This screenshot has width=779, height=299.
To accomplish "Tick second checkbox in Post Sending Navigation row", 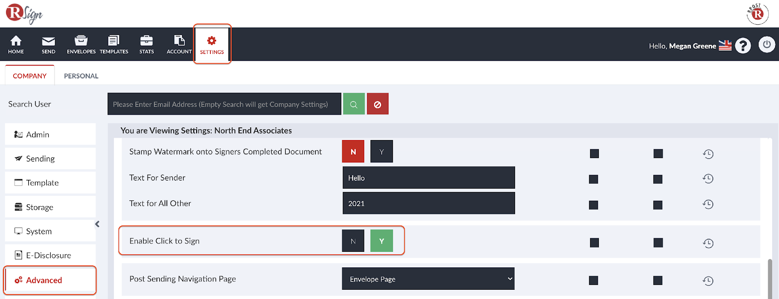I will click(658, 281).
